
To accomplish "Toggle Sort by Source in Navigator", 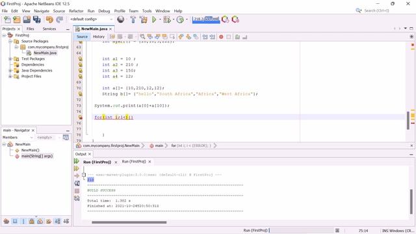I will pyautogui.click(x=66, y=221).
